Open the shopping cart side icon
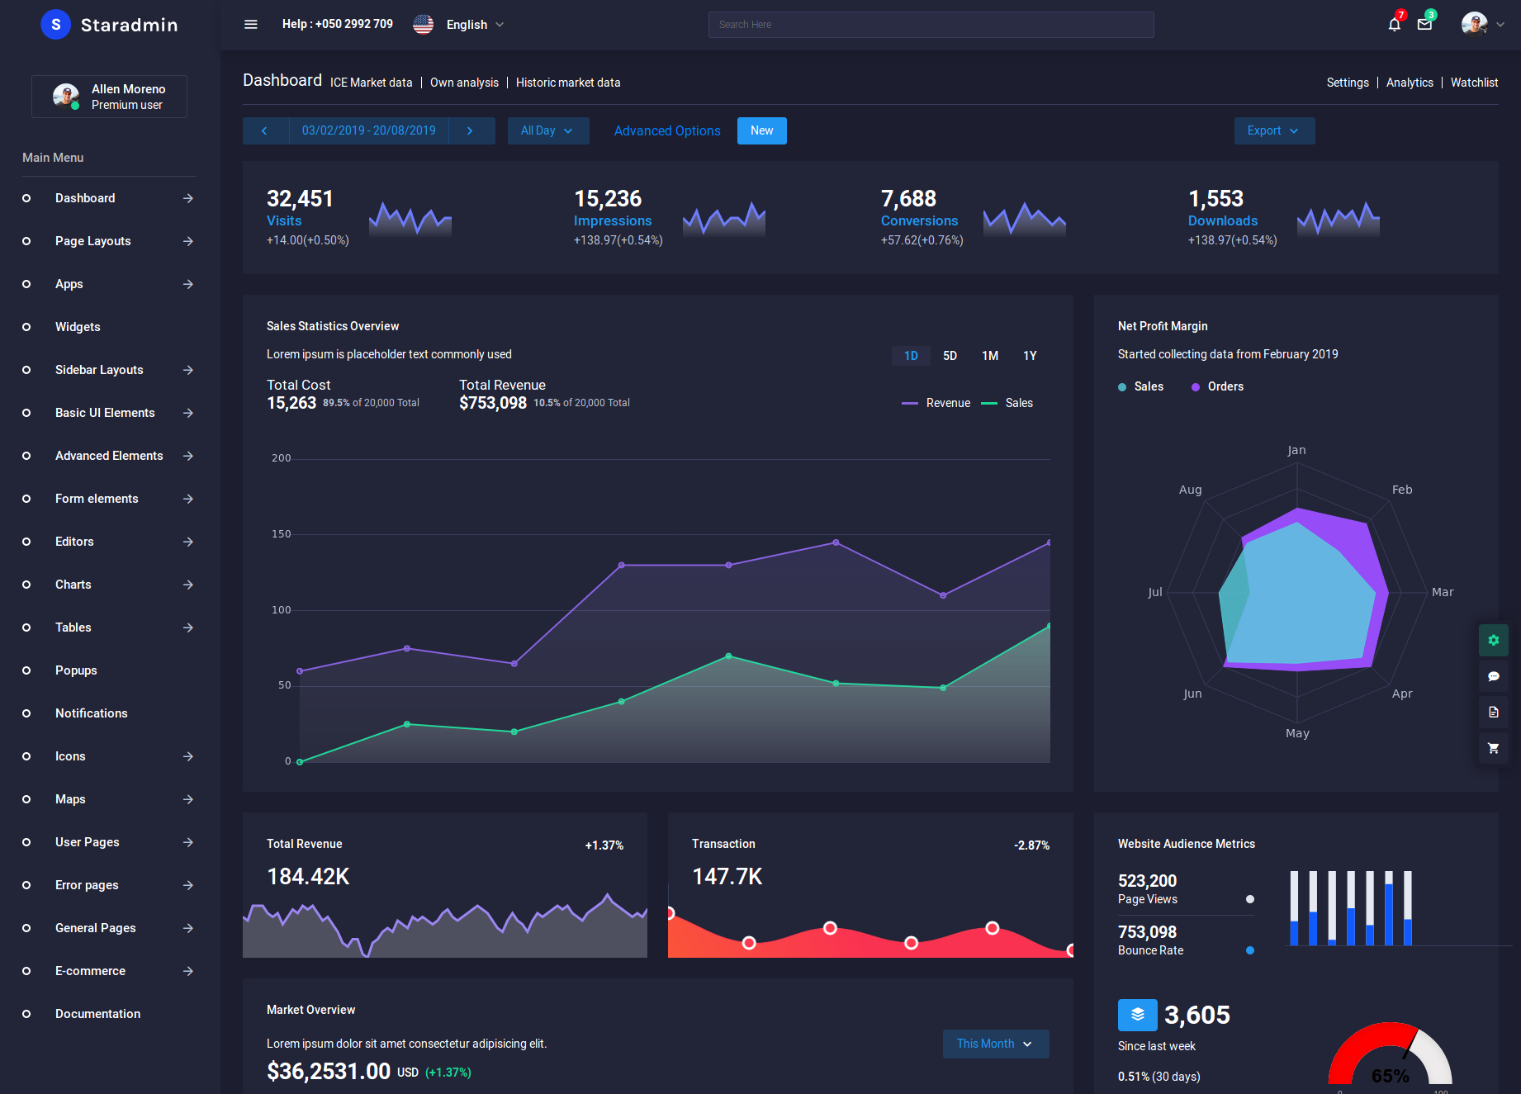Viewport: 1521px width, 1094px height. click(x=1493, y=748)
